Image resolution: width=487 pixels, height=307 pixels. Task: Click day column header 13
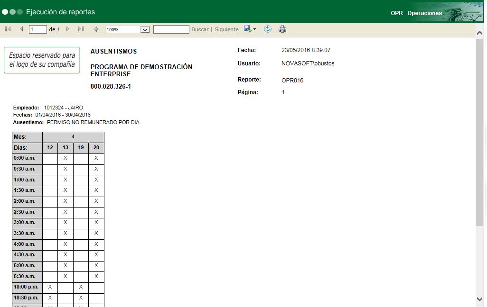65,148
